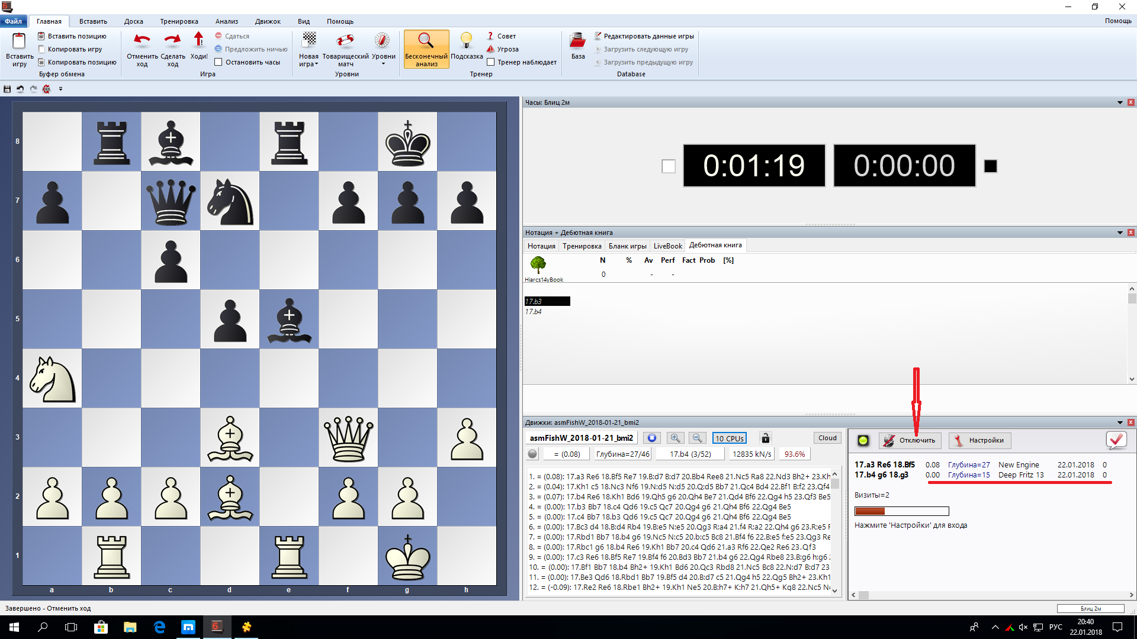This screenshot has width=1137, height=639.
Task: Click the Infinite analysis magnifier icon
Action: [x=426, y=41]
